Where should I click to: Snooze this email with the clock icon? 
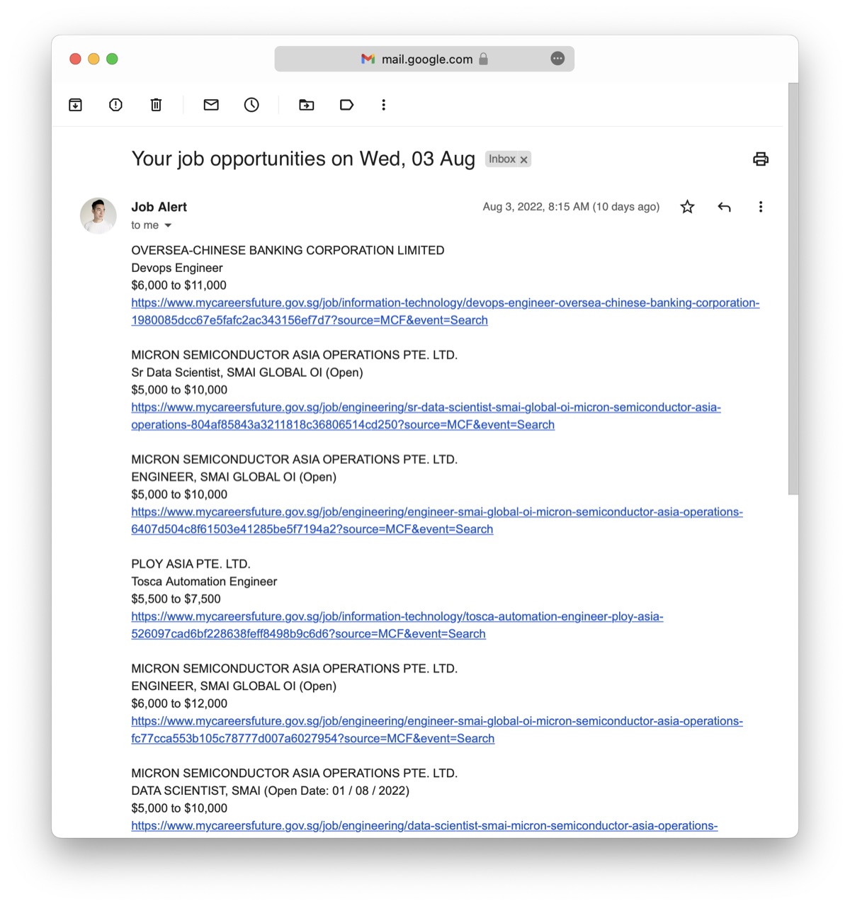click(251, 105)
